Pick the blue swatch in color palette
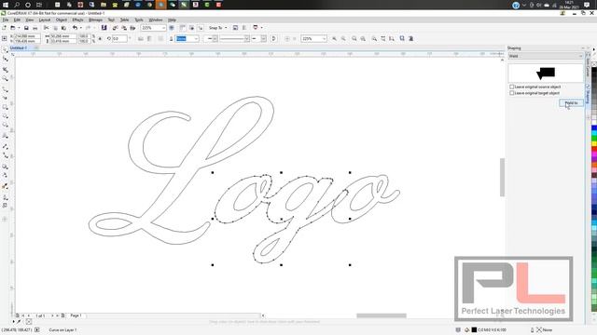This screenshot has height=335, width=597. (594, 128)
